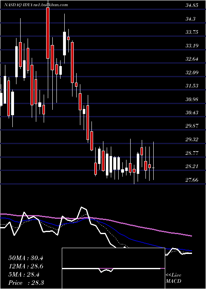Click the 31.53 price axis label
This screenshot has height=289, width=206.
pos(192,86)
